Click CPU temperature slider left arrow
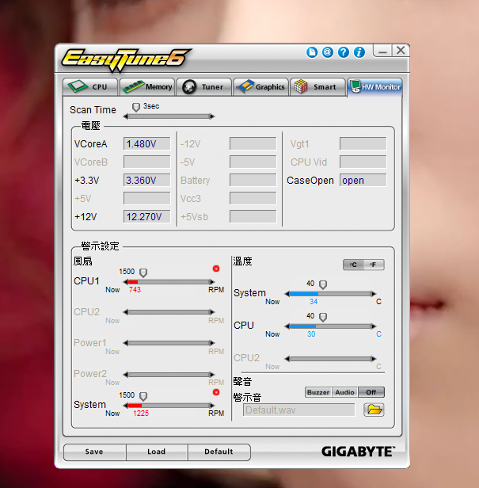The image size is (479, 488). click(x=287, y=326)
